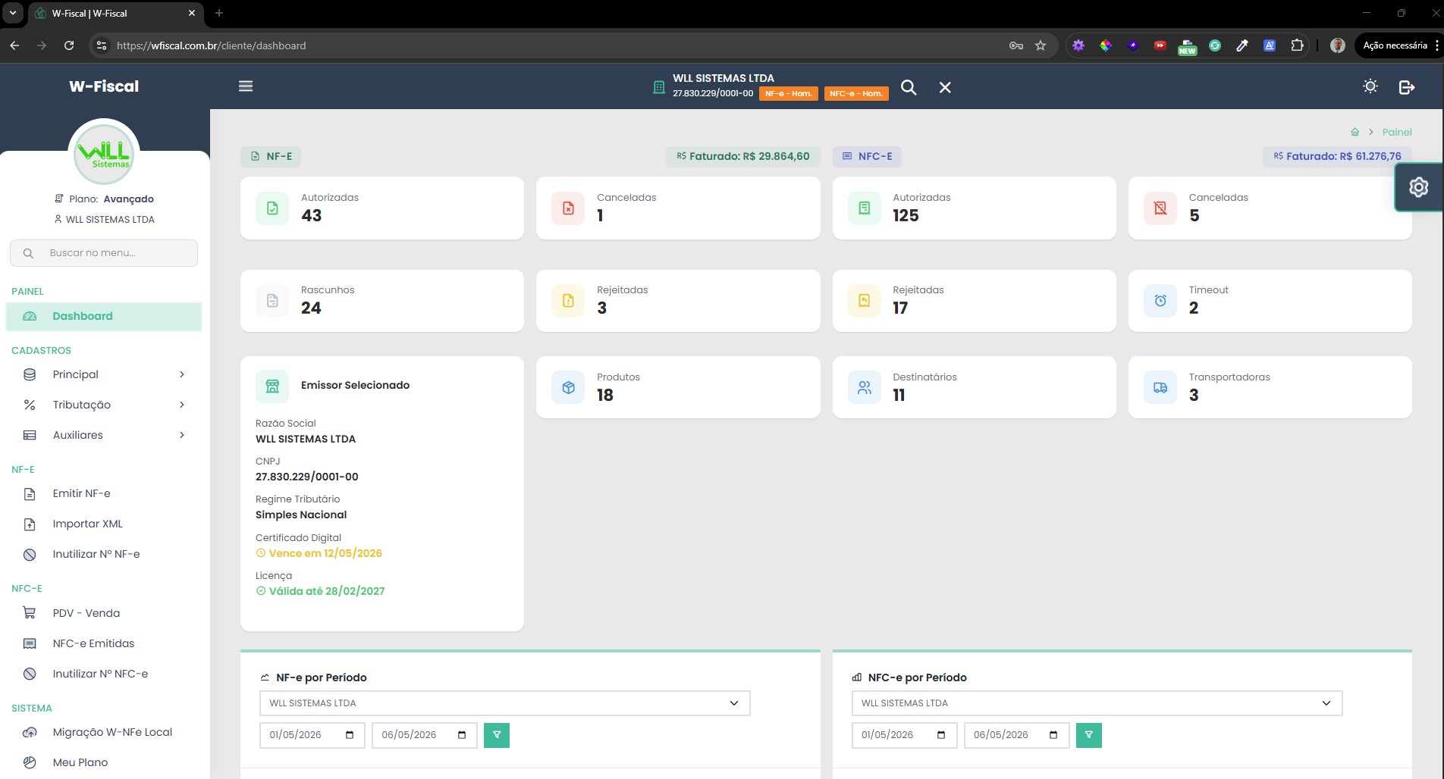Click the home icon in breadcrumb
The width and height of the screenshot is (1444, 779).
(x=1355, y=132)
